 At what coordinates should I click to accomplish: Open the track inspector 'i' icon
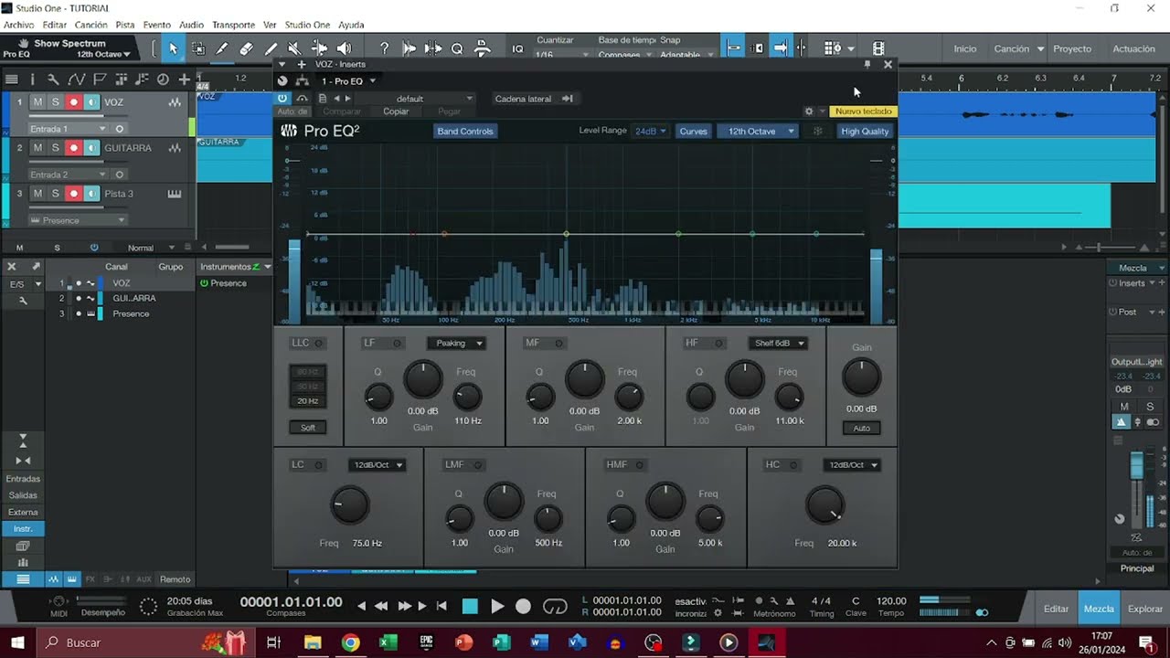pos(32,80)
